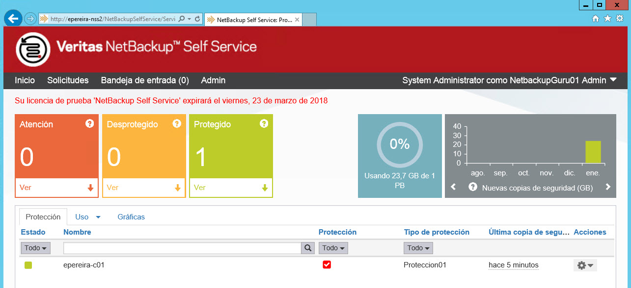Go forward with the browser forward arrow
Viewport: 631px width, 288px height.
point(30,19)
